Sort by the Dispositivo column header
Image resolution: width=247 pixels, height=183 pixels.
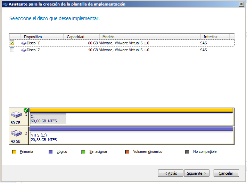click(42, 37)
